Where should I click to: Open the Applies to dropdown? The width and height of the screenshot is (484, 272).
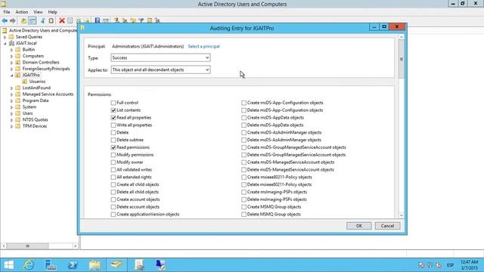click(x=160, y=70)
